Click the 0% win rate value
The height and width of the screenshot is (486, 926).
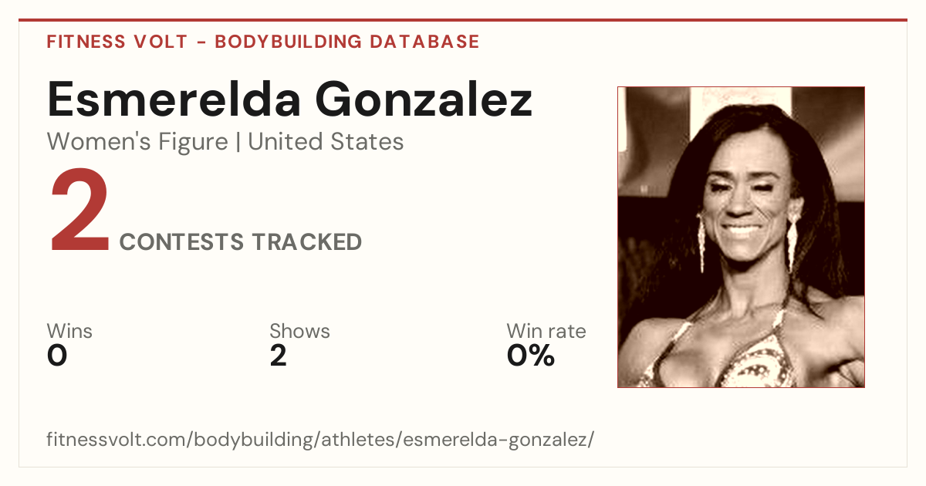pos(531,356)
